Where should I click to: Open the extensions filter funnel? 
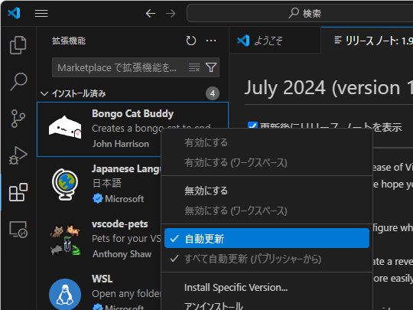tap(211, 67)
